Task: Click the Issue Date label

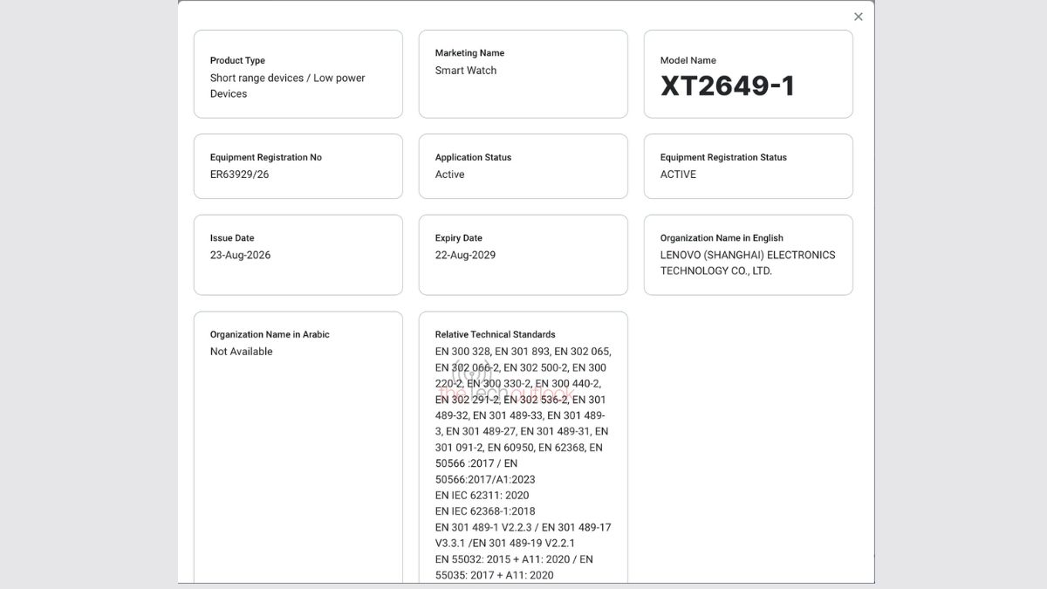Action: (232, 238)
